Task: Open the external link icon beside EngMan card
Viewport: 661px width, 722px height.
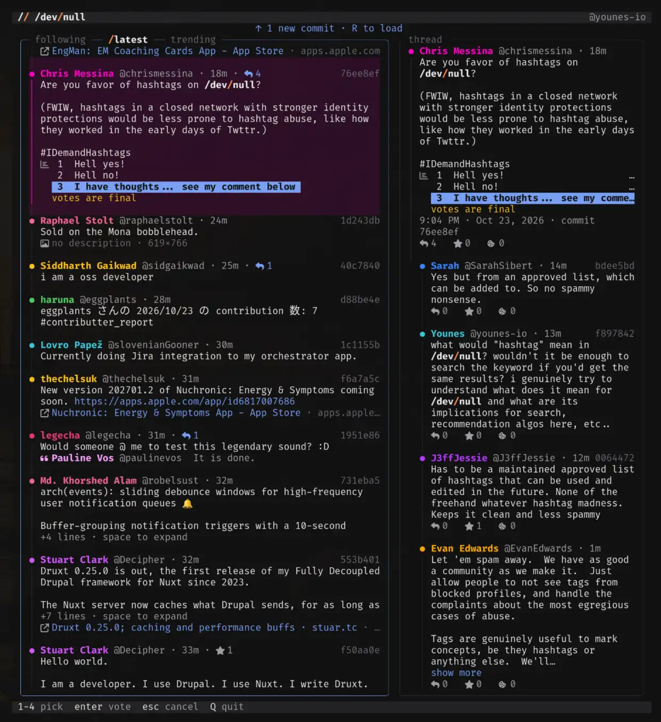Action: click(x=45, y=51)
